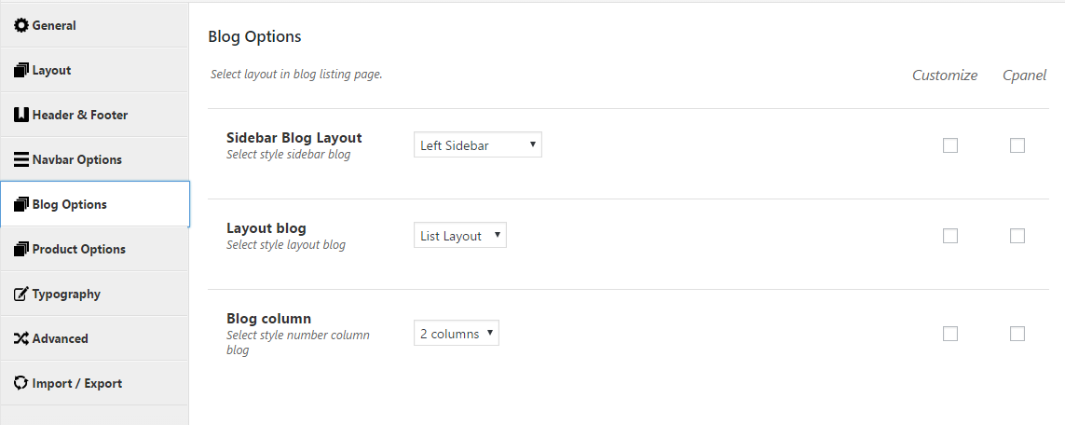Open the Typography settings tab

click(x=94, y=294)
